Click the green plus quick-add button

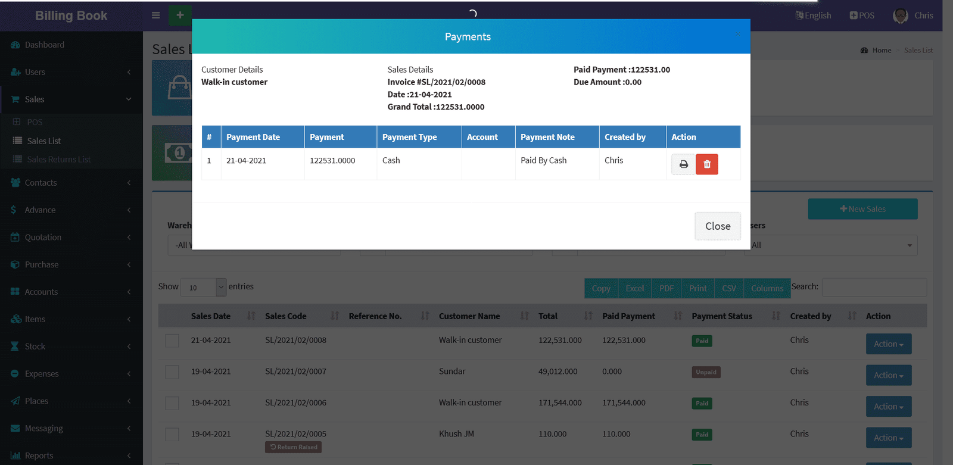[180, 15]
